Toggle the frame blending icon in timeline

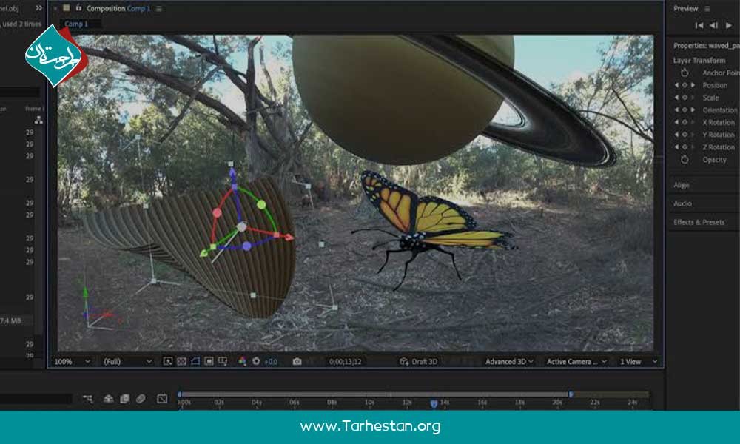tap(124, 399)
